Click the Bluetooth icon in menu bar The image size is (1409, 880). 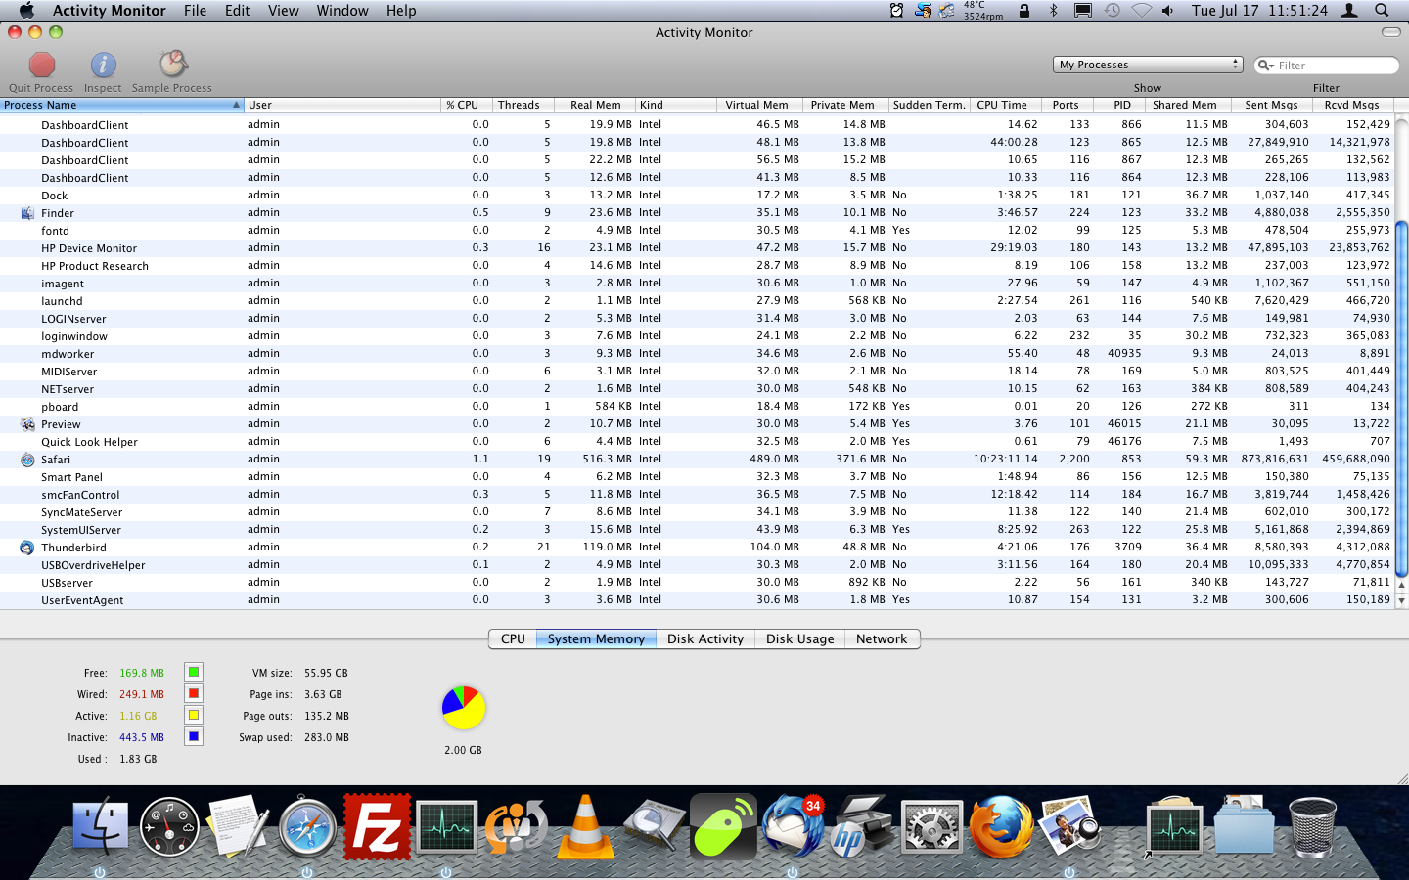pyautogui.click(x=1054, y=10)
